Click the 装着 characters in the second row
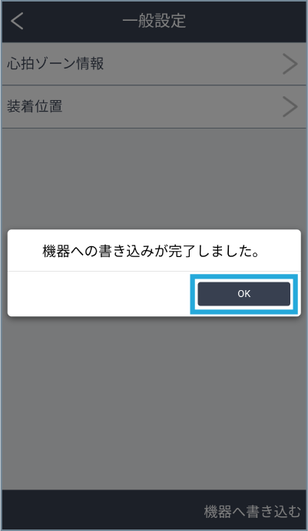 coord(21,107)
